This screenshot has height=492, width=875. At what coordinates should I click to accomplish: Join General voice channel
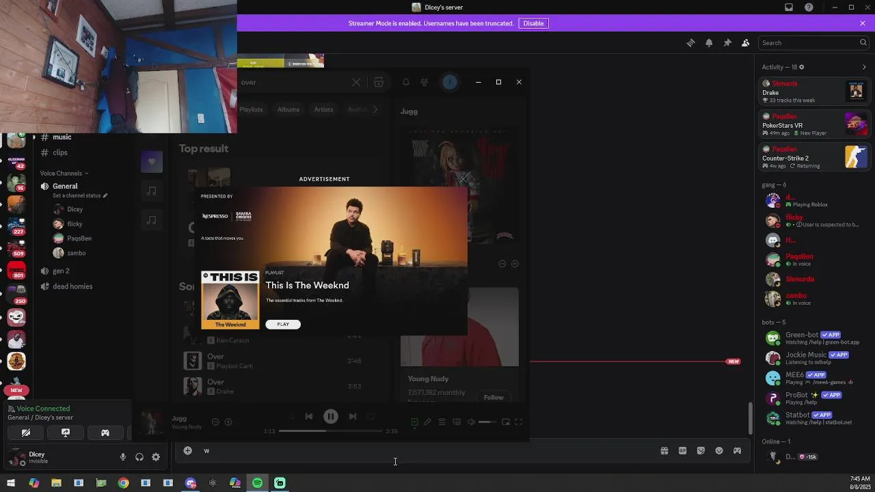pyautogui.click(x=65, y=186)
